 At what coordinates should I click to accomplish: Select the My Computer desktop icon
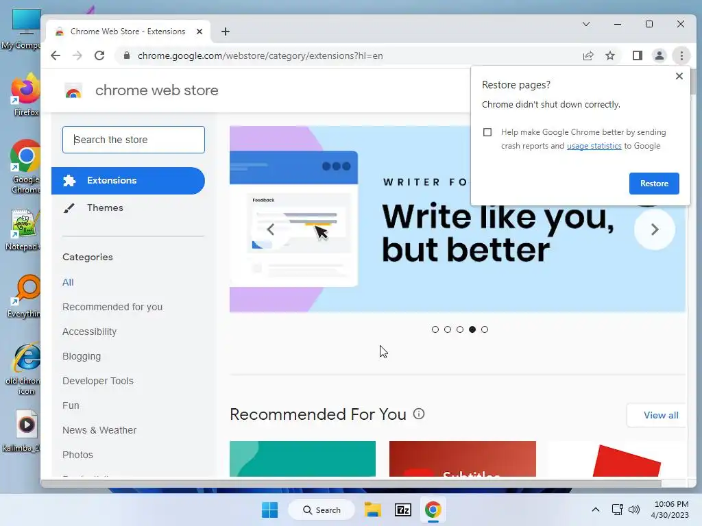pyautogui.click(x=21, y=29)
